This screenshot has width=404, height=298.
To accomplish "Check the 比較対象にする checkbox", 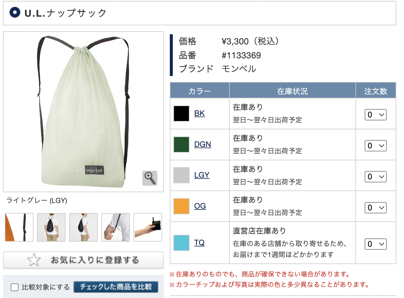I will 15,287.
